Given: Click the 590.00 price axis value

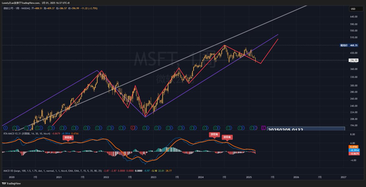Looking at the screenshot, I should 354,24.
